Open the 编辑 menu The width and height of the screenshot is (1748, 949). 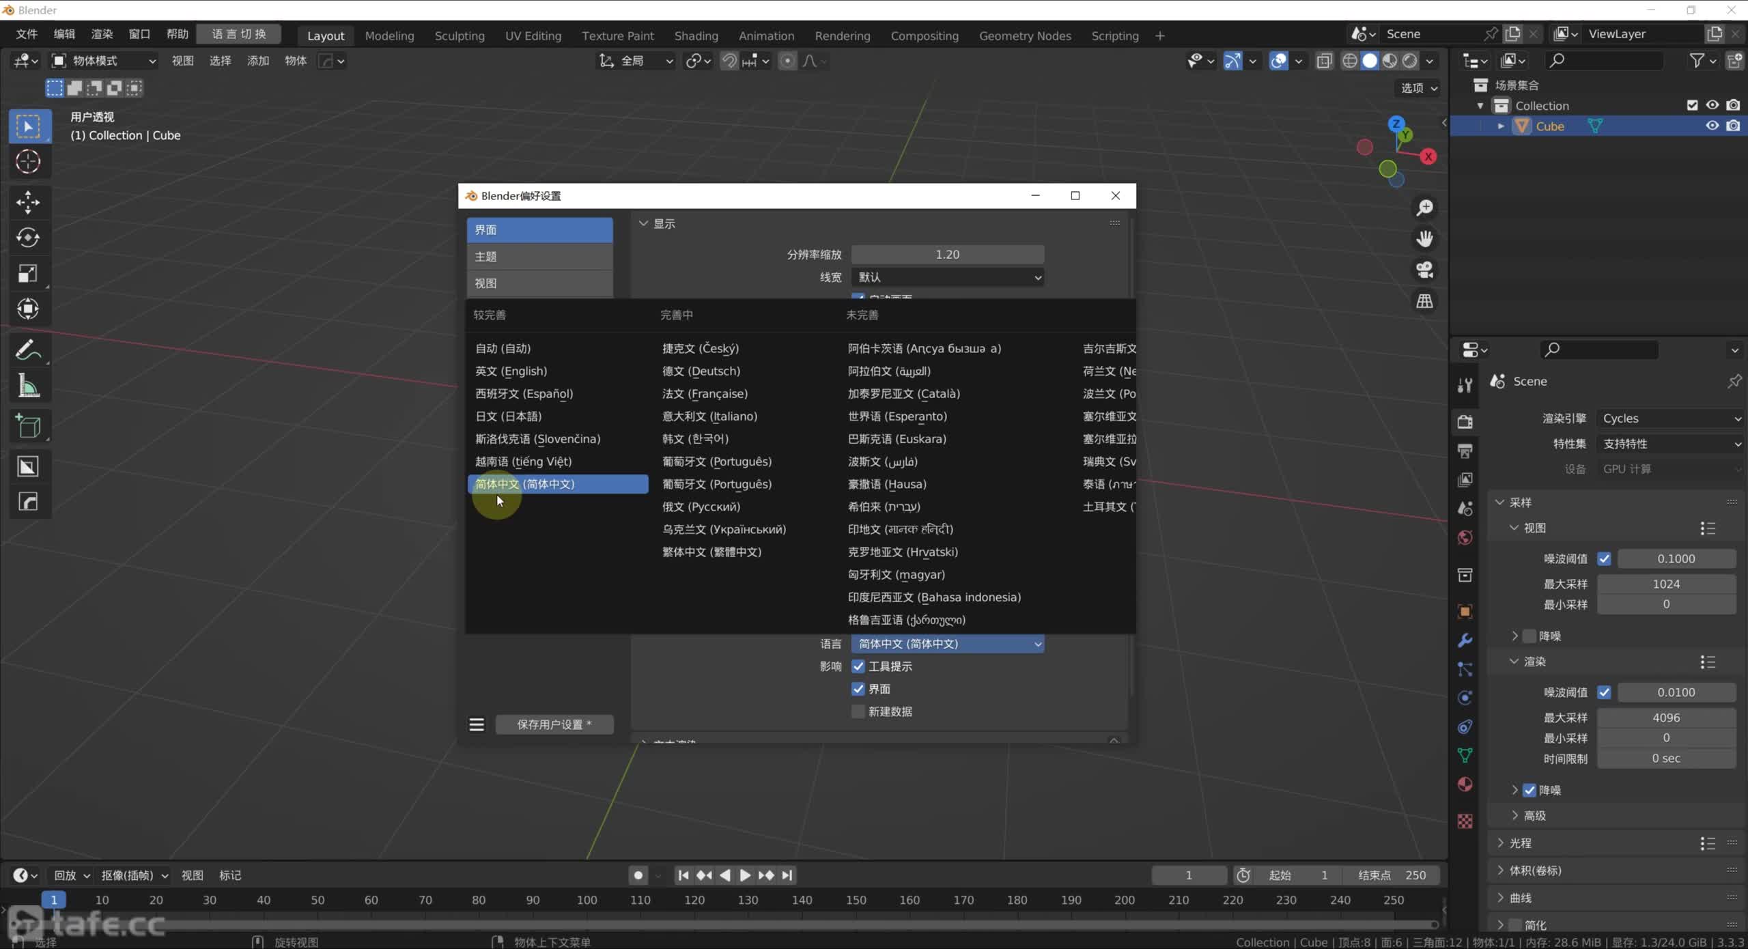[x=64, y=34]
